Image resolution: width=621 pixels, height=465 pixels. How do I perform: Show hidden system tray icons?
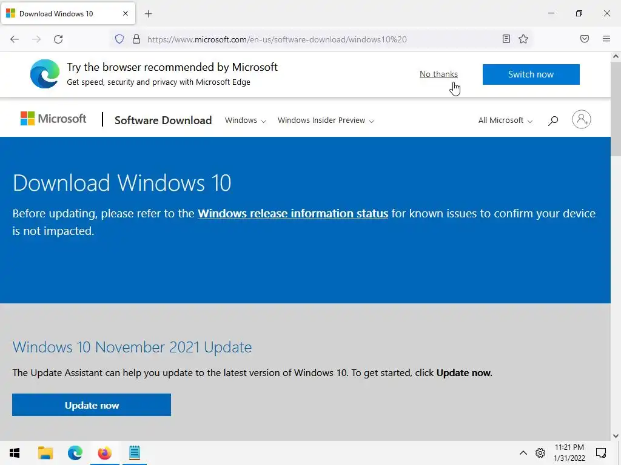523,453
